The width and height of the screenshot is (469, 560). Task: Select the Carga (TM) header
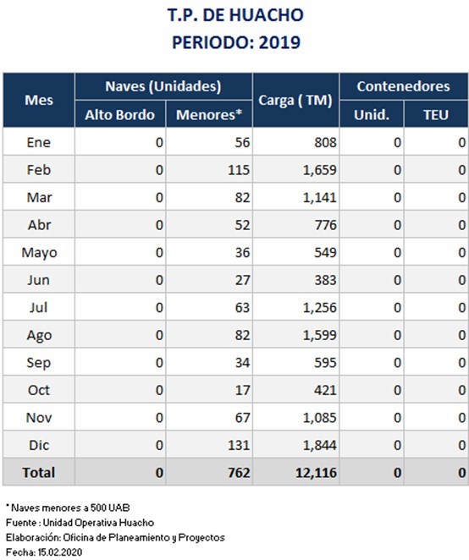pyautogui.click(x=295, y=100)
